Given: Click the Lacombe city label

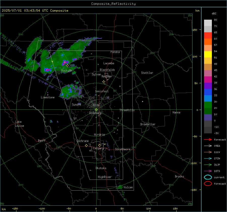Looking at the screenshot, I should pos(109,63).
